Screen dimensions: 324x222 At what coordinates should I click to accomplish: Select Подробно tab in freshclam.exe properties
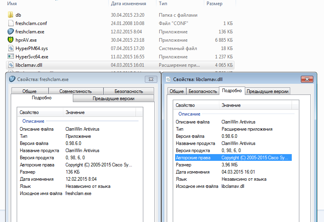42,98
